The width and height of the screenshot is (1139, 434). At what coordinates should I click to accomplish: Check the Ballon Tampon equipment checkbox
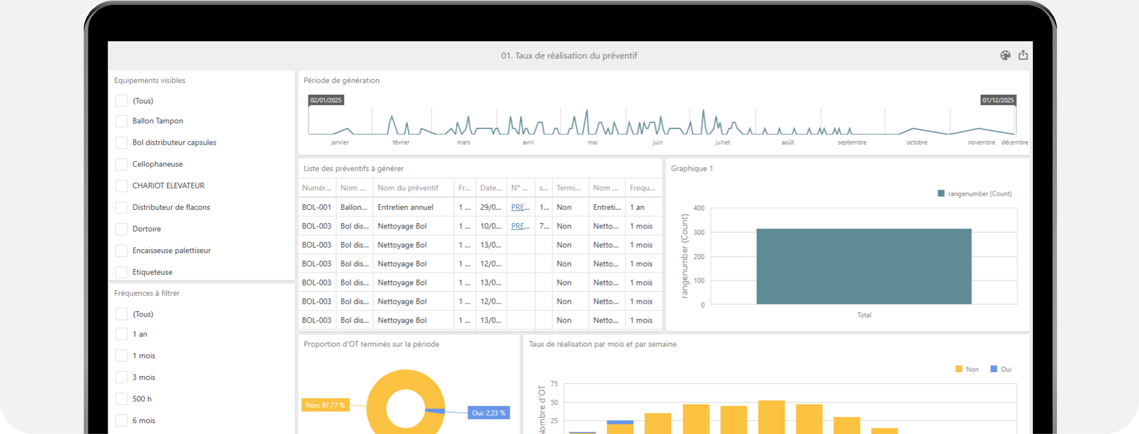(x=121, y=121)
